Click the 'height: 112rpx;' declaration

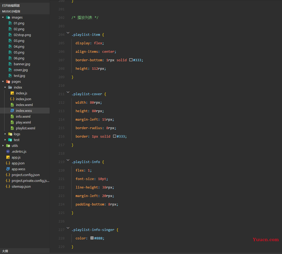pos(91,69)
